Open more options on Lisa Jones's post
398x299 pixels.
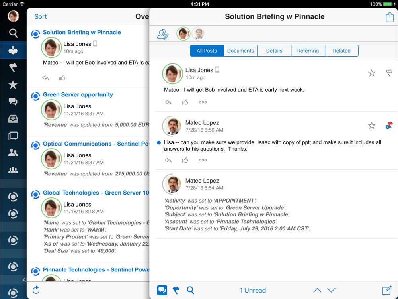coord(203,102)
